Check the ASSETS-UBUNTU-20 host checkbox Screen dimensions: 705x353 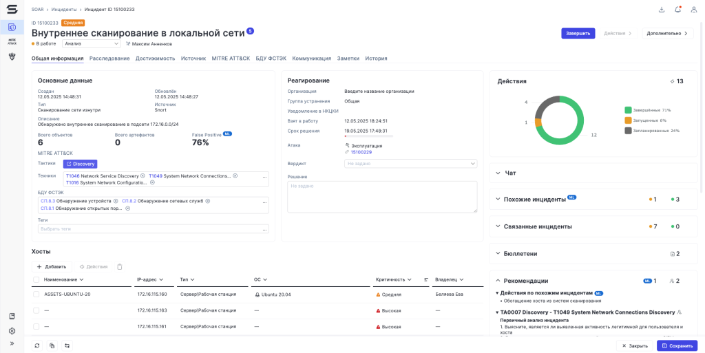click(36, 294)
